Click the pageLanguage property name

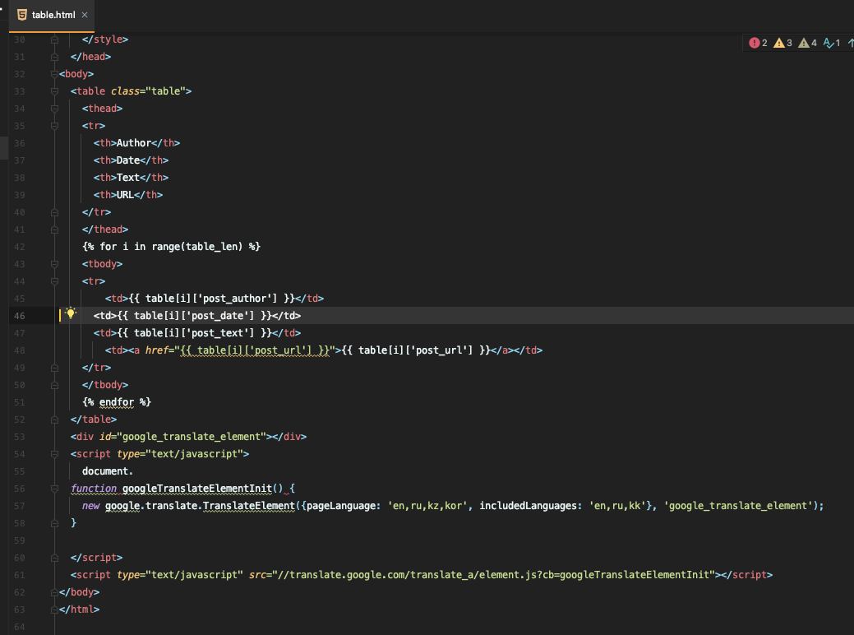340,506
